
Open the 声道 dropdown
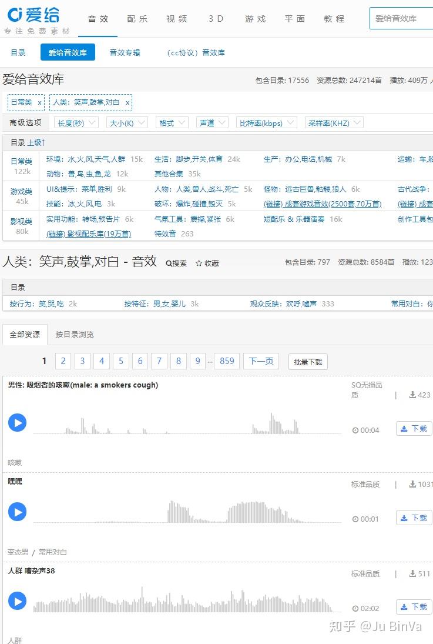pyautogui.click(x=212, y=123)
